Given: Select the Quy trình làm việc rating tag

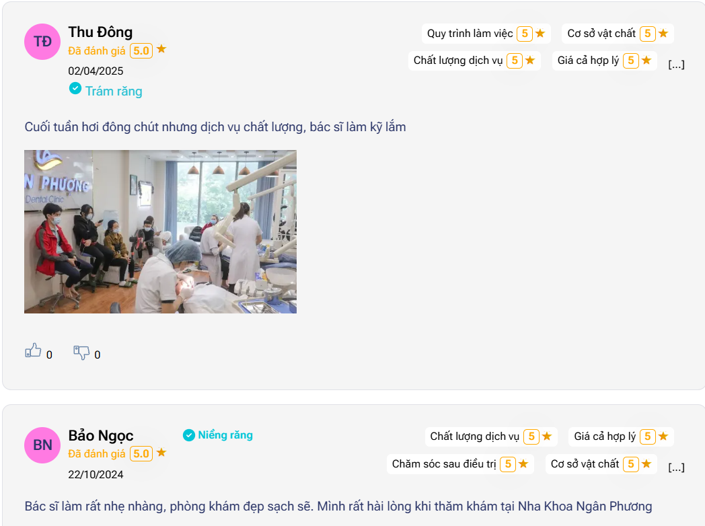Looking at the screenshot, I should coord(486,34).
